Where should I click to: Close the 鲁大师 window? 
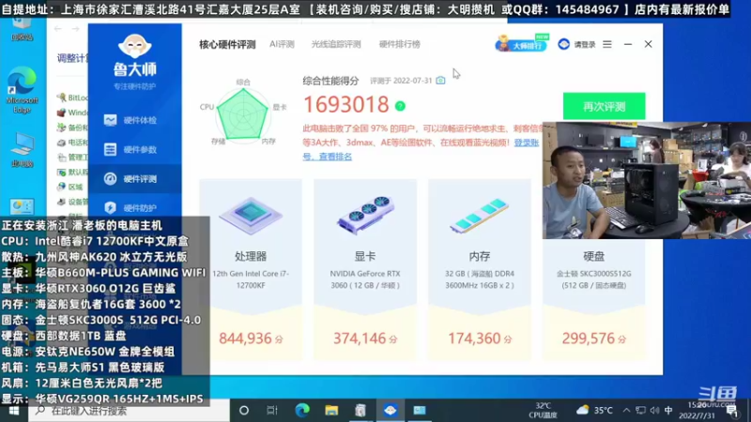point(648,44)
